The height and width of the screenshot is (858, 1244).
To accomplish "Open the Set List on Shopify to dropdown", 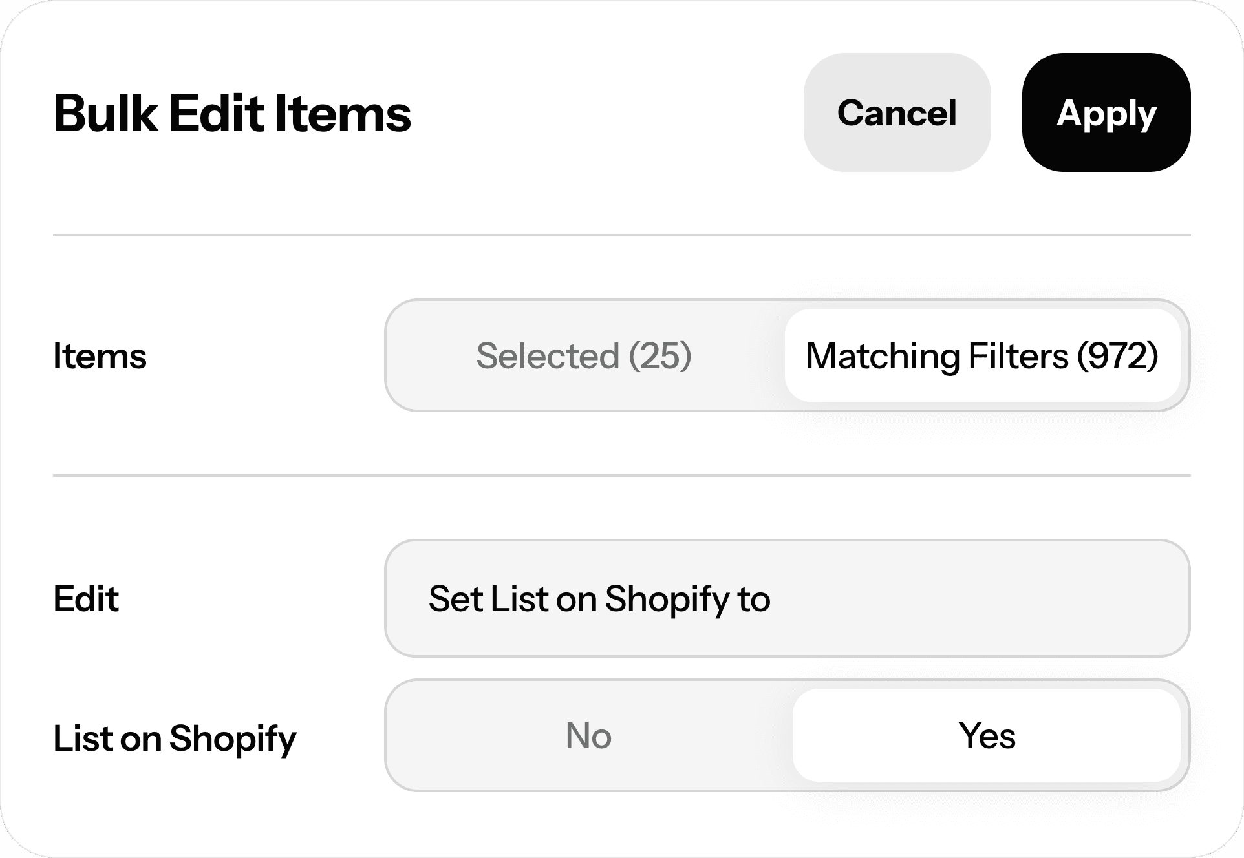I will (x=786, y=599).
